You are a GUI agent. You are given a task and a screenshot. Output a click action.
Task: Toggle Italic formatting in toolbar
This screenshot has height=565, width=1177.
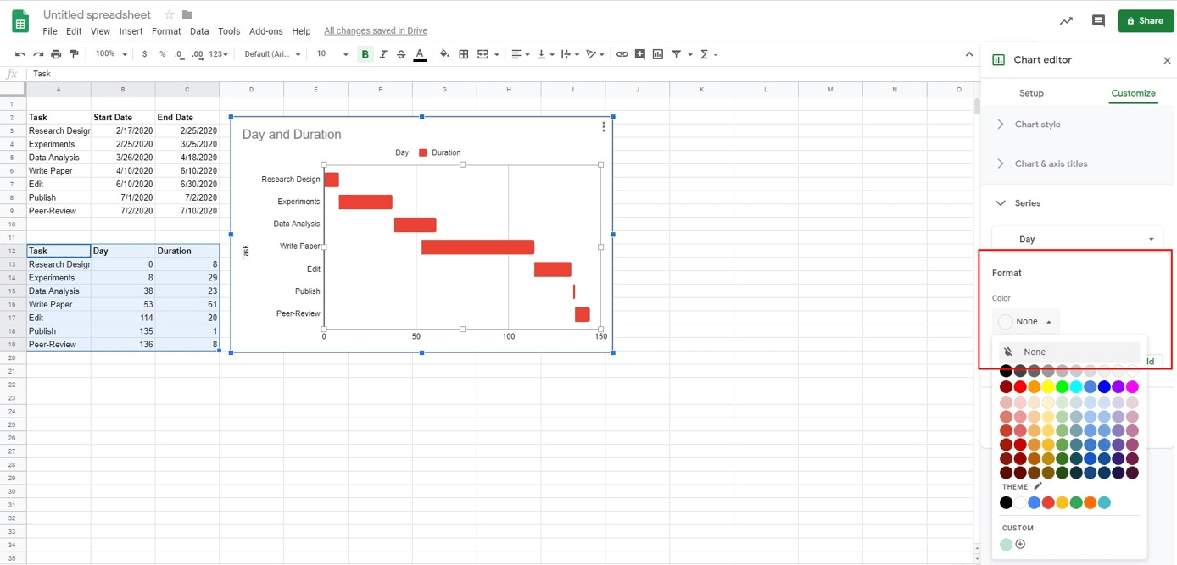383,54
